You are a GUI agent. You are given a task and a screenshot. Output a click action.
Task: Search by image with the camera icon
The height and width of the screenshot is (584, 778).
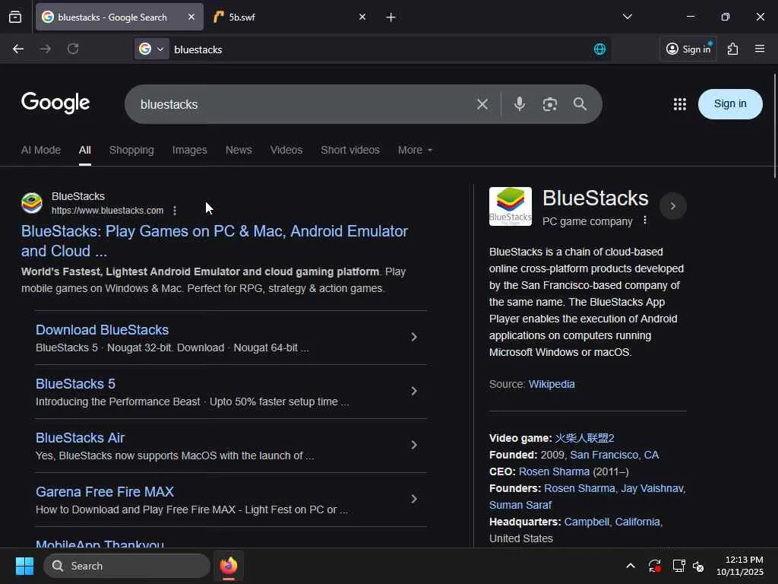[x=550, y=104]
